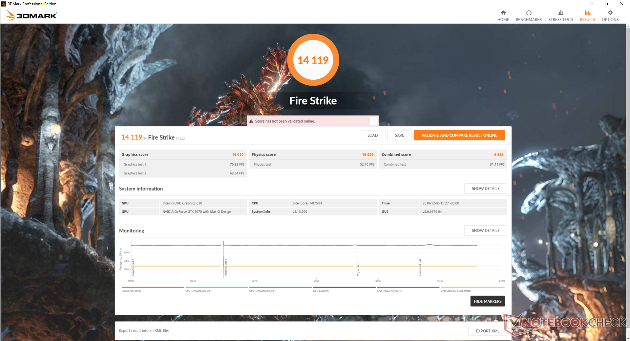Select the RESULTS menu label

pos(587,20)
